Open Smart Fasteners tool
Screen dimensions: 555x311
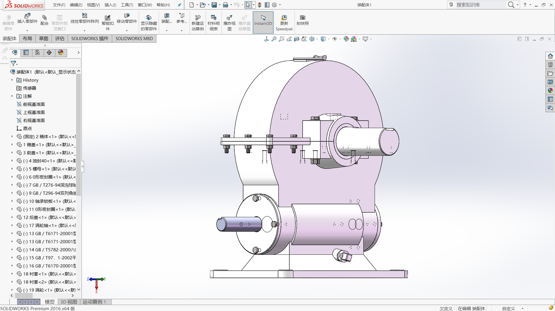click(108, 23)
